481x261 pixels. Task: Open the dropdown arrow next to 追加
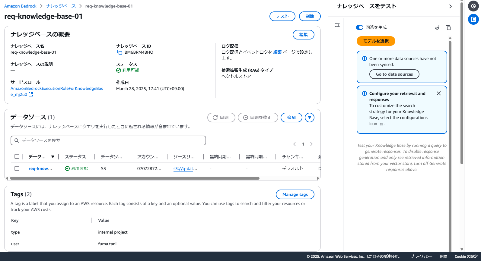click(310, 118)
